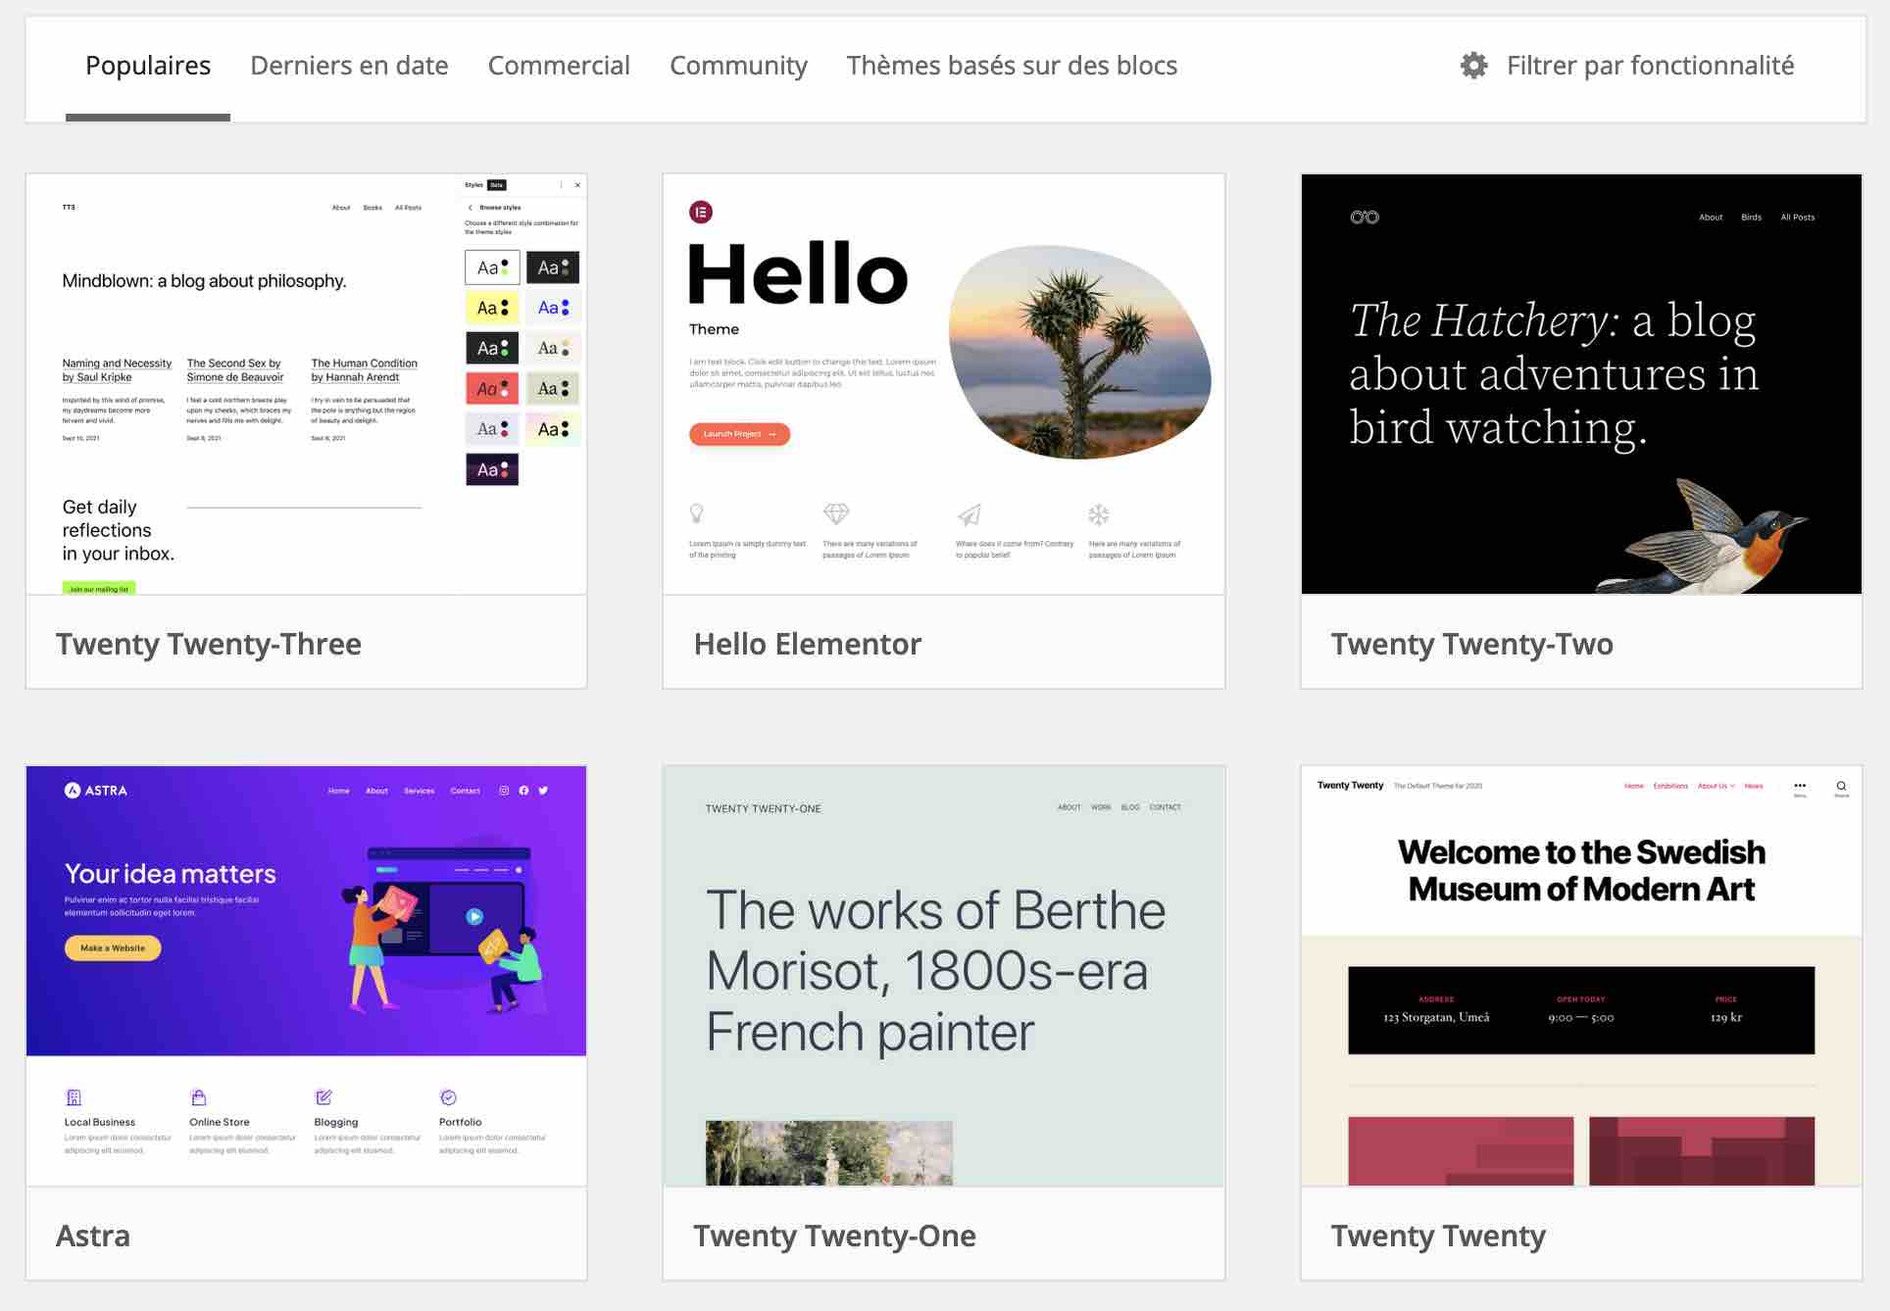Viewport: 1890px width, 1311px height.
Task: Click the Launch Project button in Hello preview
Action: [x=739, y=434]
